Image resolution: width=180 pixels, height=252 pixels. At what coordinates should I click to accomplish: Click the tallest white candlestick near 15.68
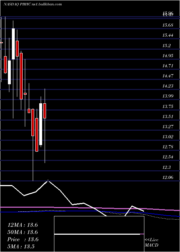pos(13,44)
